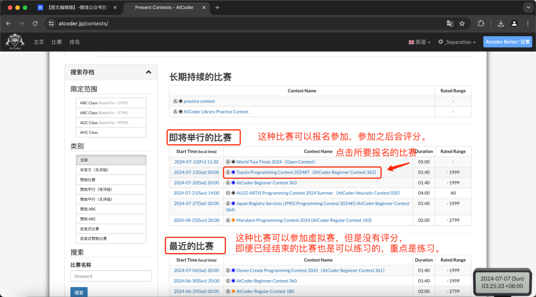This screenshot has width=536, height=297.
Task: Collapse the 搜索存档 panel with its chevron
Action: click(x=147, y=72)
